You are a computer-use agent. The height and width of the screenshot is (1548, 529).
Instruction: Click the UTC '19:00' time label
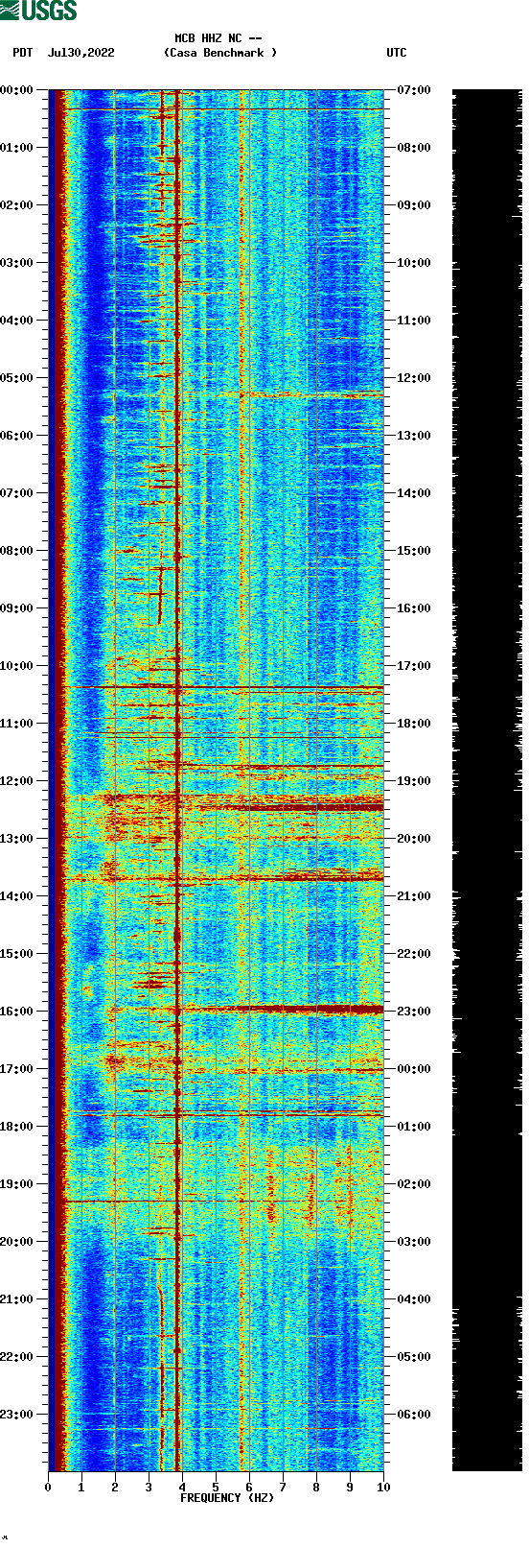(414, 781)
